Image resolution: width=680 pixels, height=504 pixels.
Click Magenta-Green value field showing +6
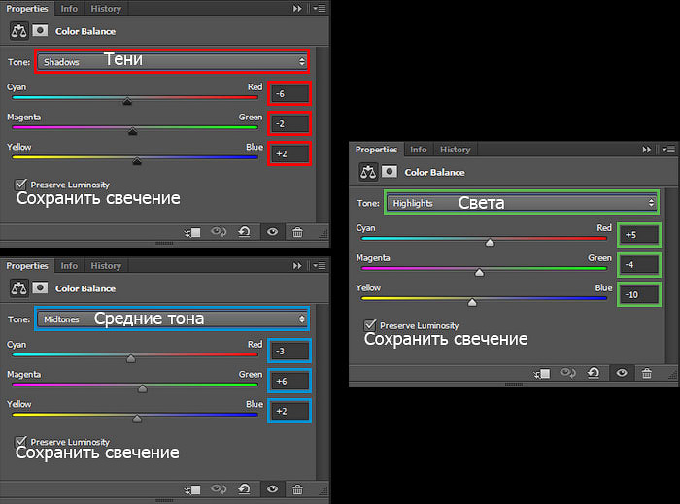[x=289, y=381]
